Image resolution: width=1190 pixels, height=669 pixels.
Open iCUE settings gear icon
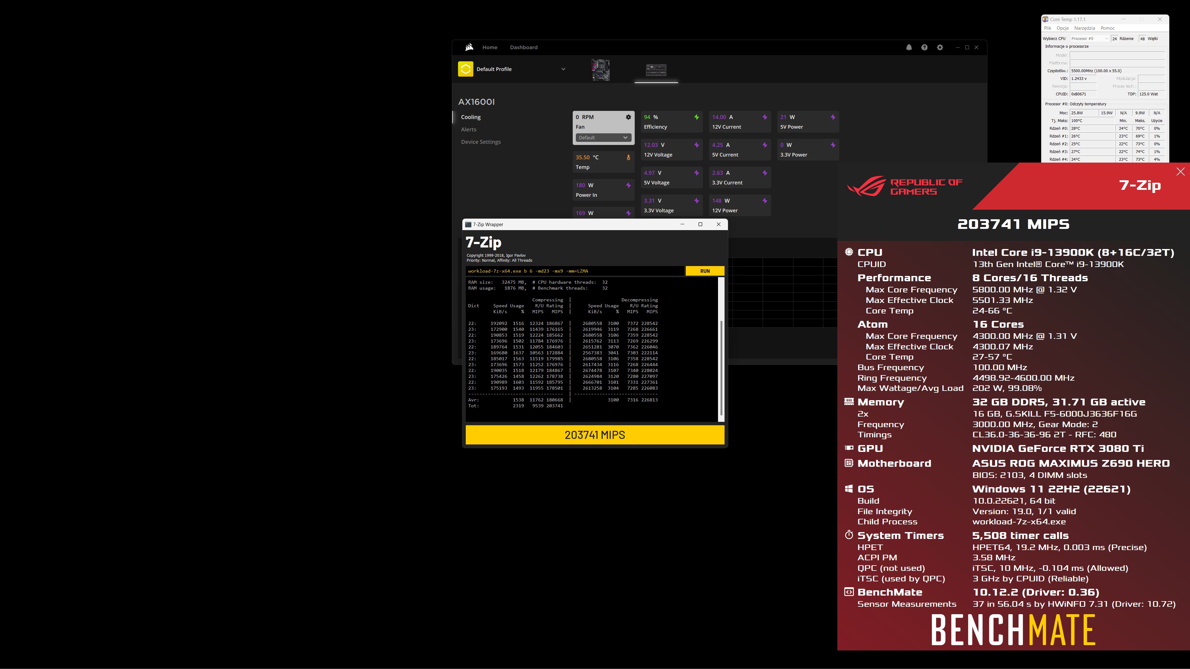pyautogui.click(x=940, y=47)
